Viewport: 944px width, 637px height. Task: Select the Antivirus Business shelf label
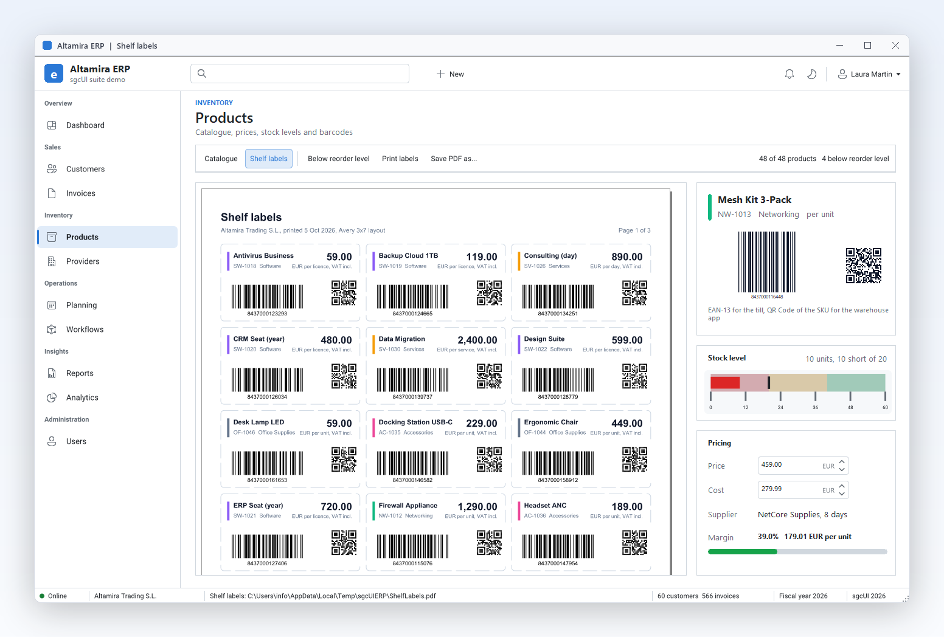point(290,283)
